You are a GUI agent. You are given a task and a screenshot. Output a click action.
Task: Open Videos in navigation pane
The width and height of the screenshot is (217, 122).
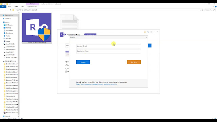click(8, 41)
